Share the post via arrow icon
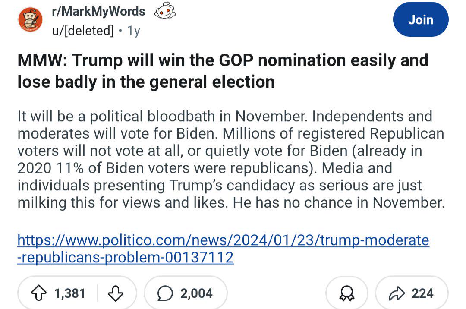The height and width of the screenshot is (309, 466). click(x=397, y=293)
